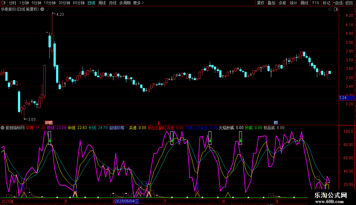Click the panel layout icon at top-left
This screenshot has width=356, height=205.
click(x=3, y=3)
